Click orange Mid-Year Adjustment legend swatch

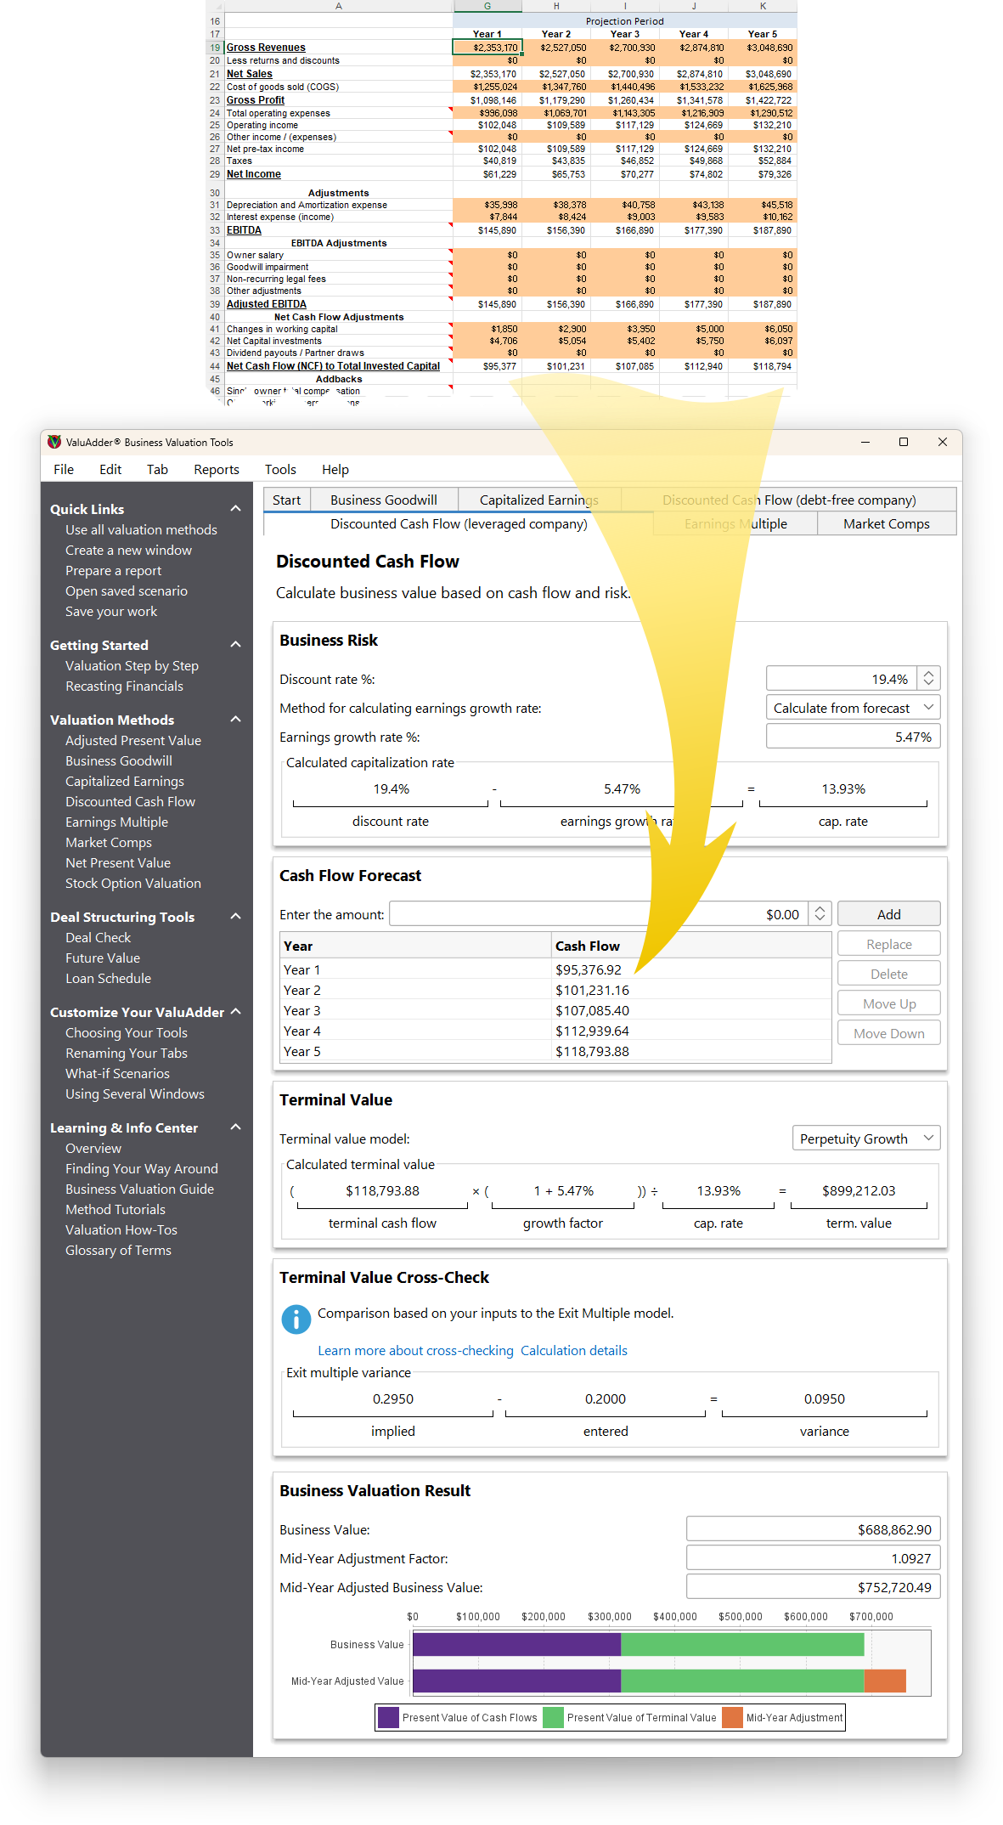732,1717
